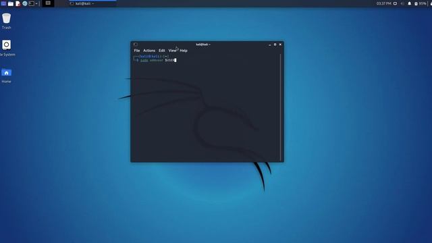
Task: Open the View menu in terminal
Action: pos(173,51)
